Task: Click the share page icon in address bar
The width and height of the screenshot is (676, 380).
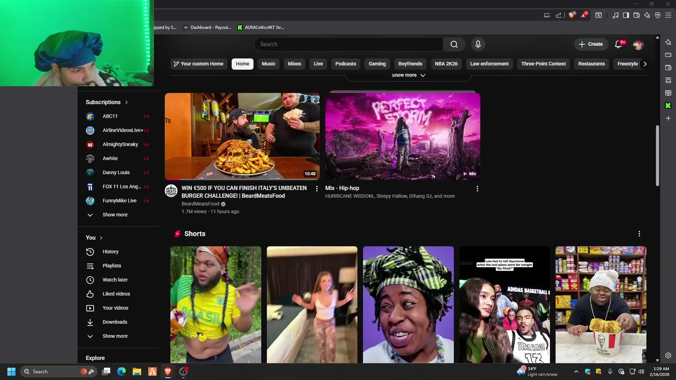Action: click(559, 15)
